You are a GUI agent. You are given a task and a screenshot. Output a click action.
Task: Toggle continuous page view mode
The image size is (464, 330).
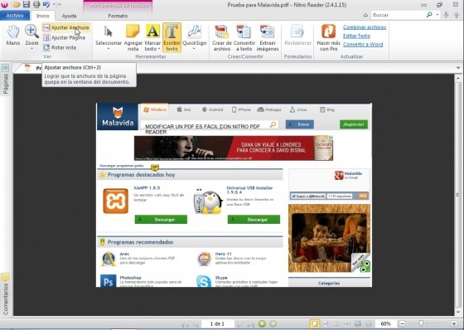coord(326,323)
